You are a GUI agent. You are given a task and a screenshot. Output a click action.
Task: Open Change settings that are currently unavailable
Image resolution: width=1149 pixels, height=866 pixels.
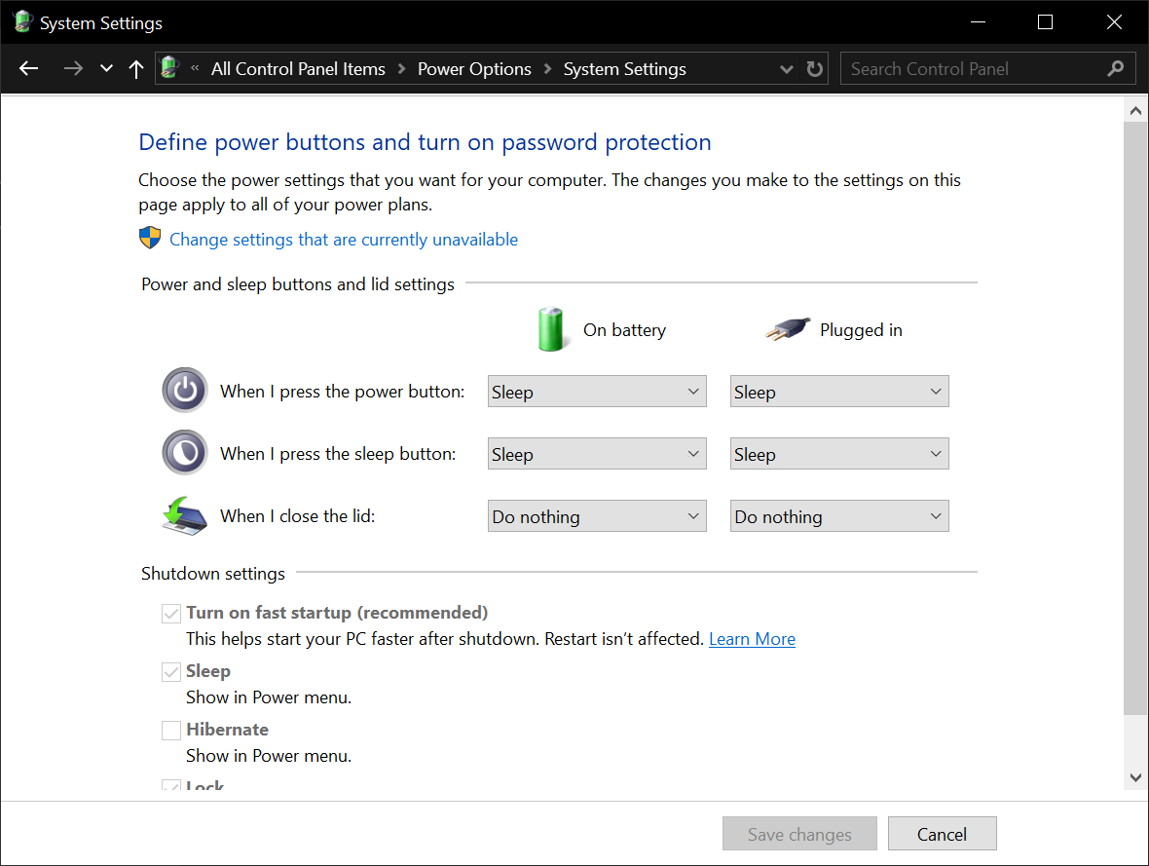344,239
